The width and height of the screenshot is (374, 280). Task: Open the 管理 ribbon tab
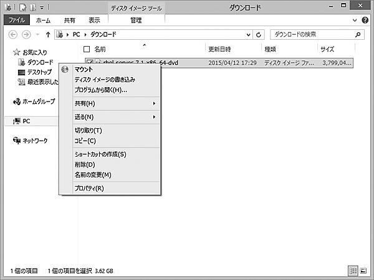[x=136, y=21]
